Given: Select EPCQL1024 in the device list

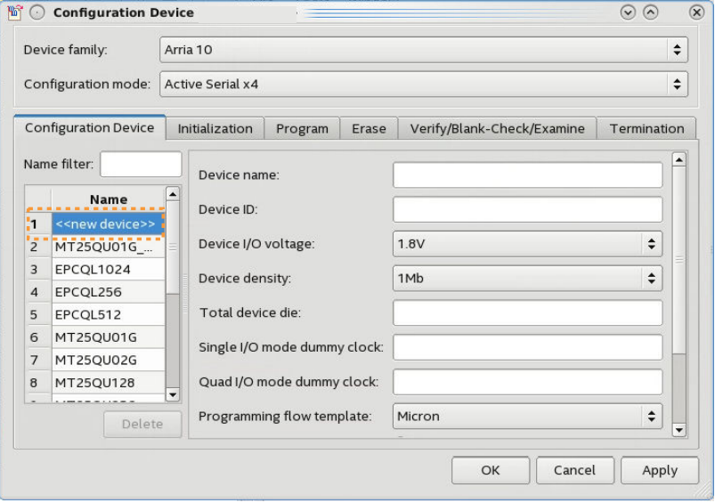Looking at the screenshot, I should [x=107, y=269].
